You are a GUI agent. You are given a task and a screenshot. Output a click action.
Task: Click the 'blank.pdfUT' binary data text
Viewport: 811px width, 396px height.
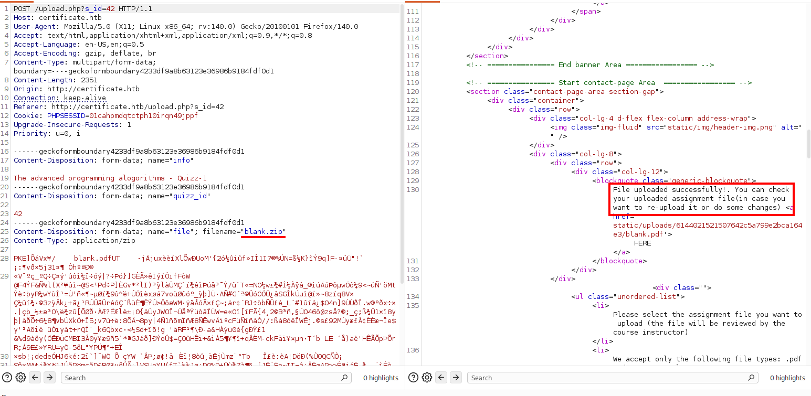(x=97, y=258)
